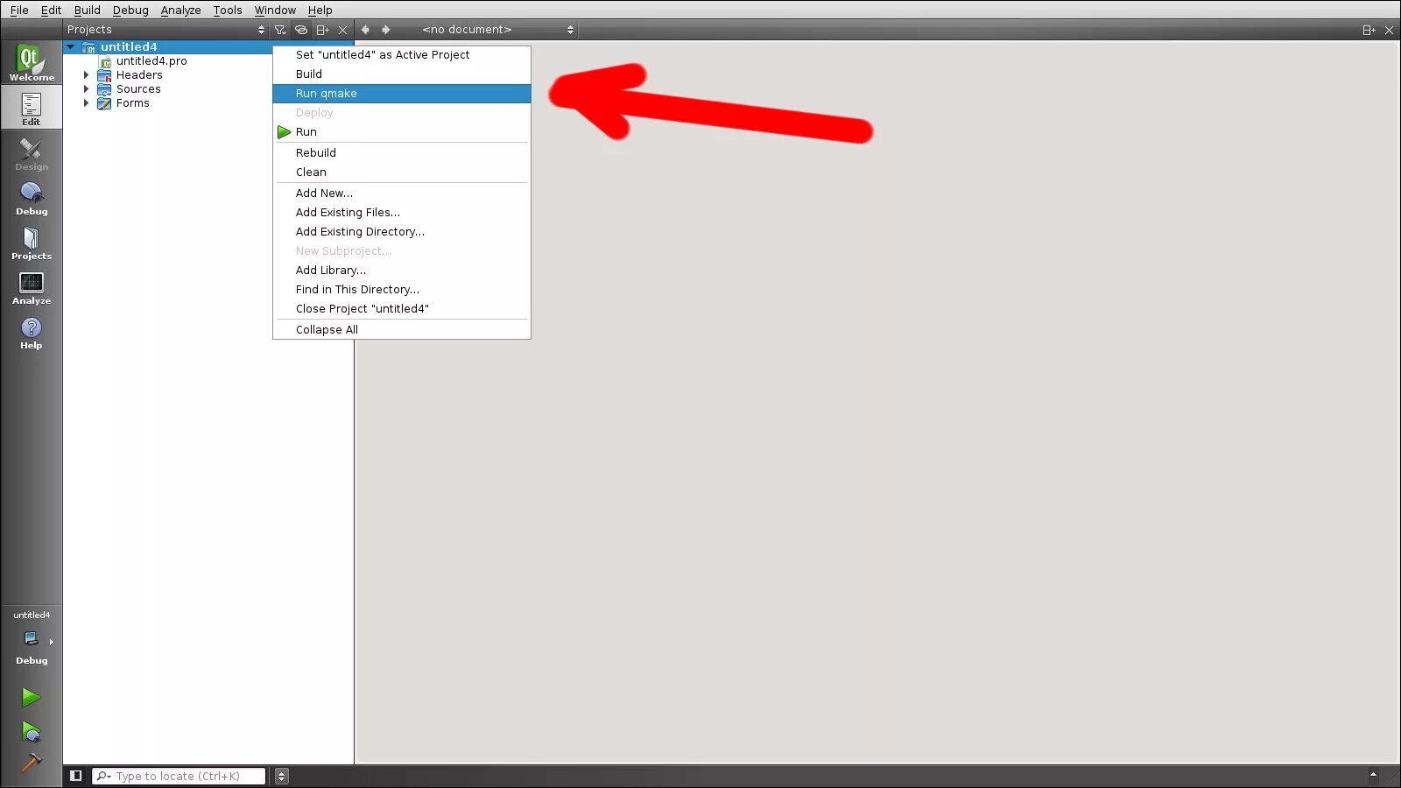The width and height of the screenshot is (1401, 788).
Task: Choose Rebuild from context menu
Action: coord(402,153)
